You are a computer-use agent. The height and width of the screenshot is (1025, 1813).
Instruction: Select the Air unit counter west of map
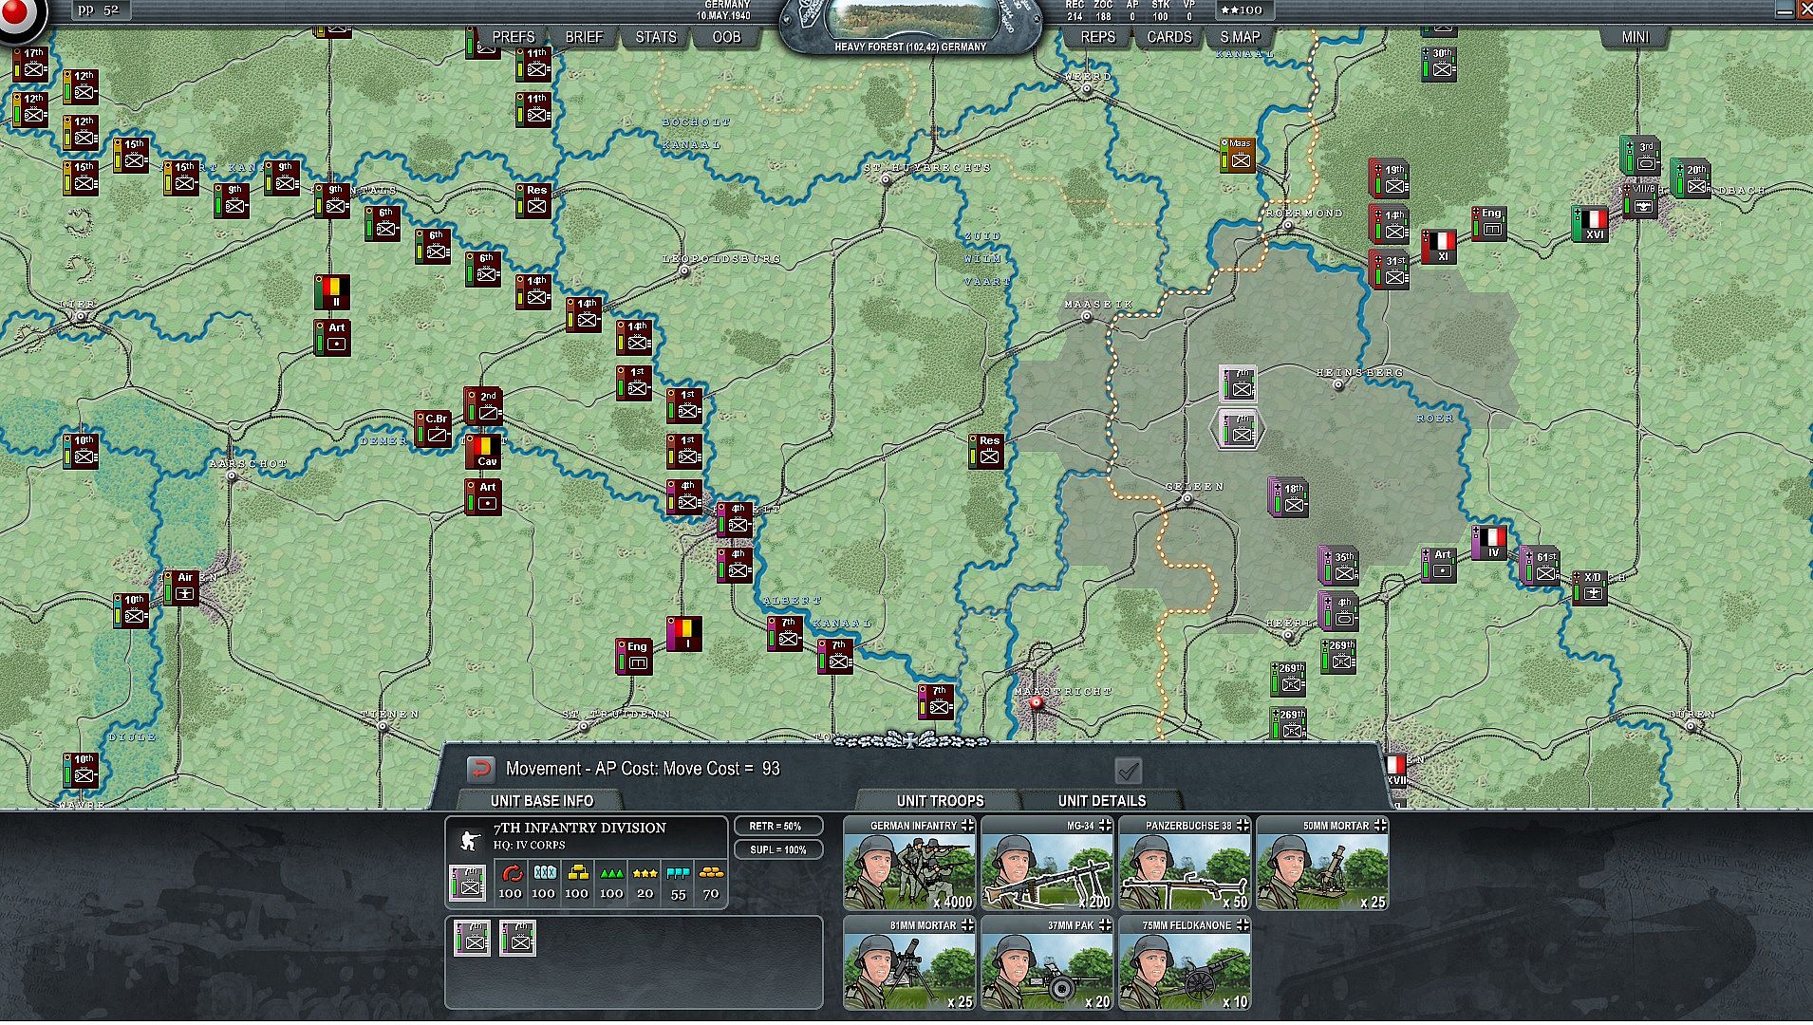click(x=181, y=587)
